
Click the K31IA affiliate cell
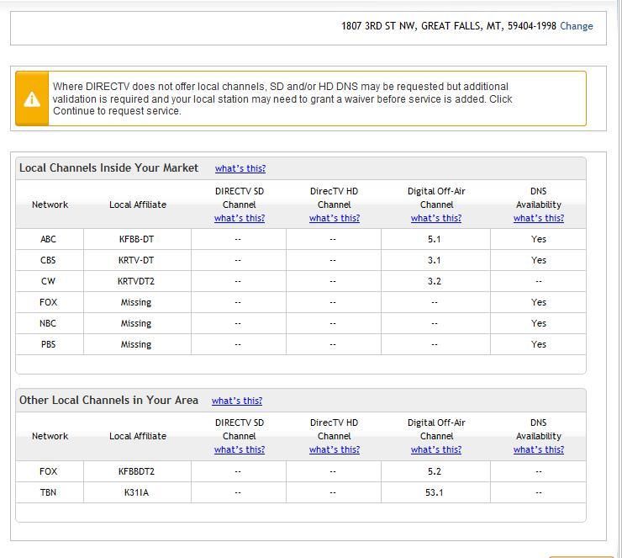click(136, 493)
